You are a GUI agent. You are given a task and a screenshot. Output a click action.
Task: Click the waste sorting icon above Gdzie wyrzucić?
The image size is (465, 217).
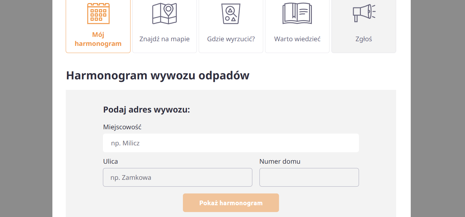231,14
